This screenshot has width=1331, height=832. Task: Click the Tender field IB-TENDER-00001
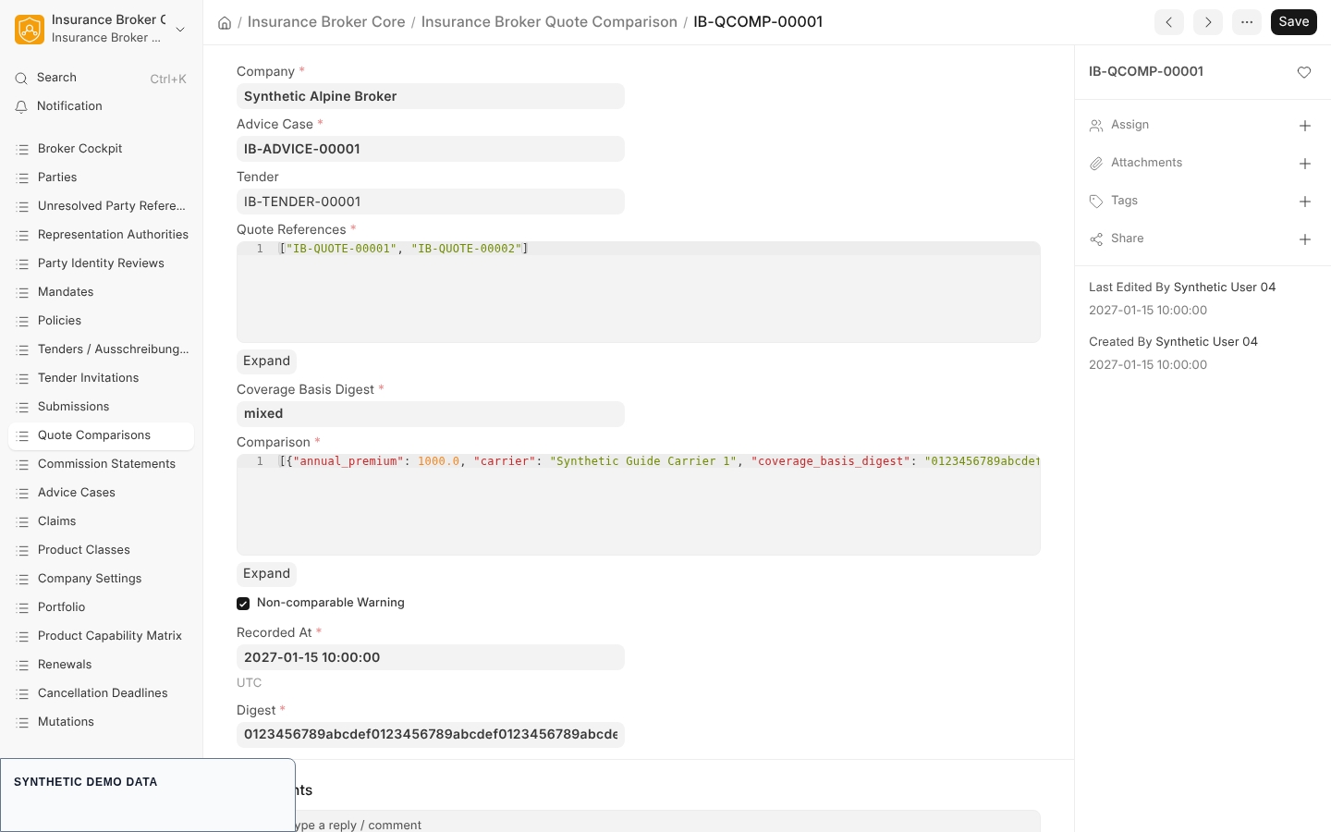coord(431,202)
